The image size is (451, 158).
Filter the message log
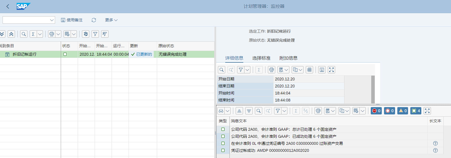(x=277, y=111)
